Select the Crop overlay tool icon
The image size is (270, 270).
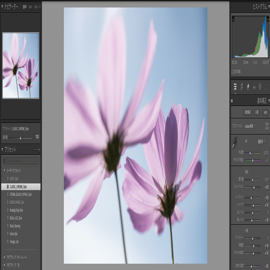(242, 87)
